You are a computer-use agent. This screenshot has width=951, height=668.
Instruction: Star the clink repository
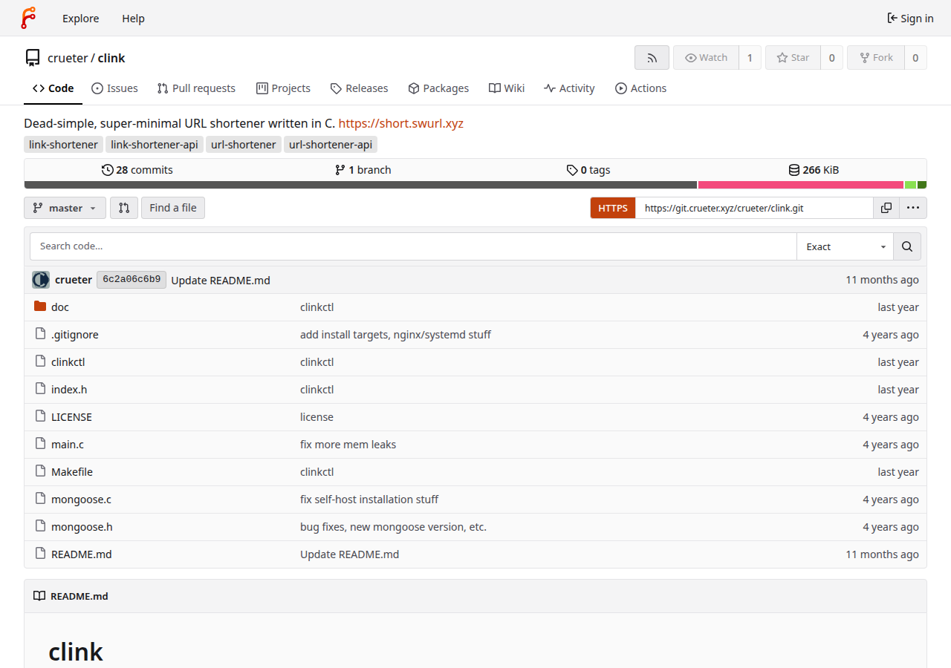coord(793,58)
